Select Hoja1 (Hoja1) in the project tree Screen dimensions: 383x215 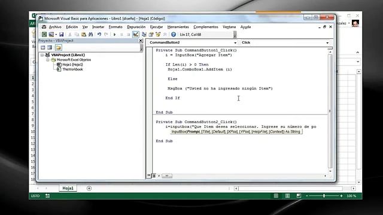(72, 64)
